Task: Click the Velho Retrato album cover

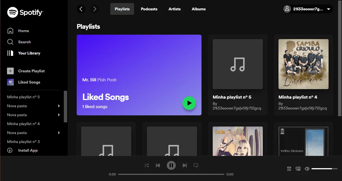Action: coord(303,141)
